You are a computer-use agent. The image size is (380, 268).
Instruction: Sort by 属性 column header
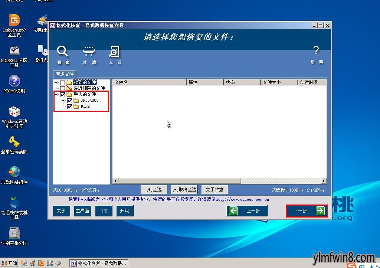coord(205,82)
